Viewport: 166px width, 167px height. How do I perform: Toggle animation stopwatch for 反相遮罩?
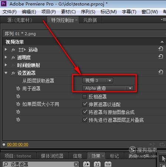(18, 96)
